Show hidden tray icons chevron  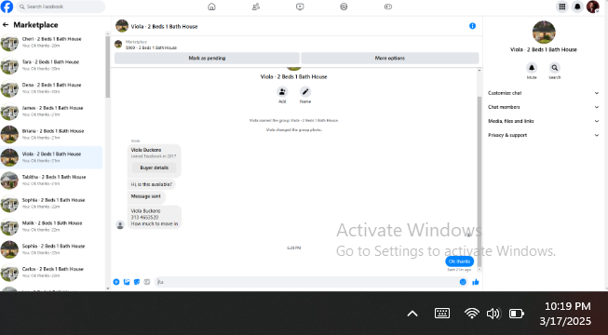click(x=412, y=314)
